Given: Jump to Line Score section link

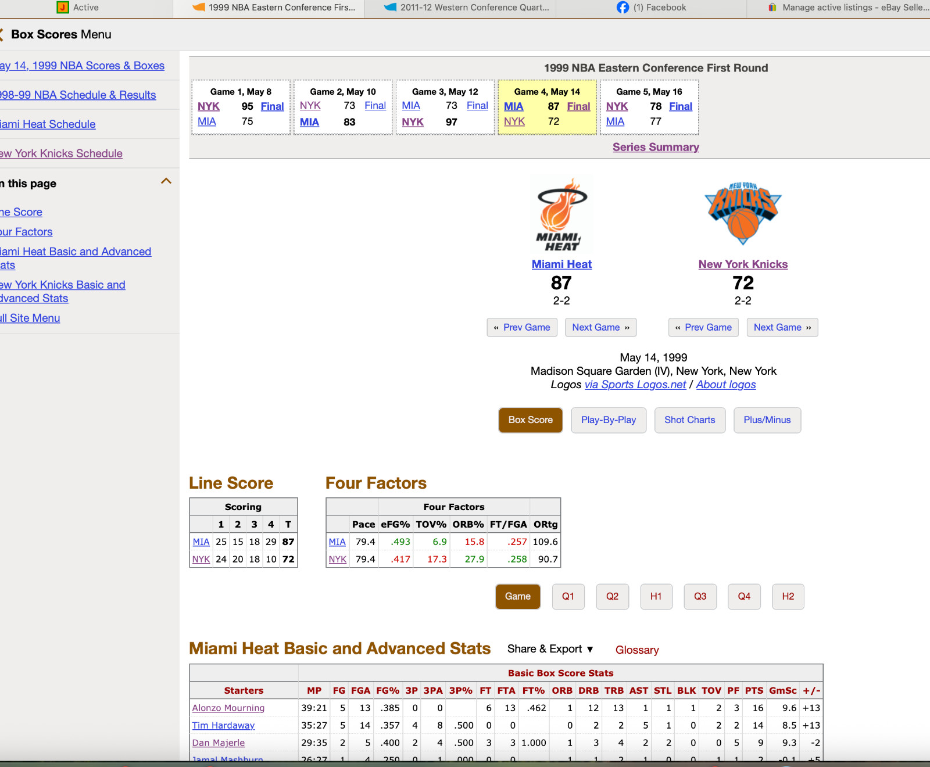Looking at the screenshot, I should coord(21,212).
